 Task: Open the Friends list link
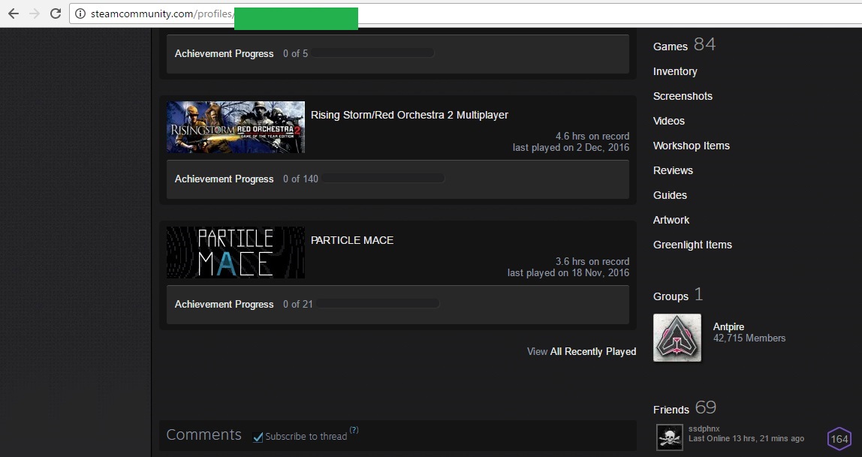671,410
